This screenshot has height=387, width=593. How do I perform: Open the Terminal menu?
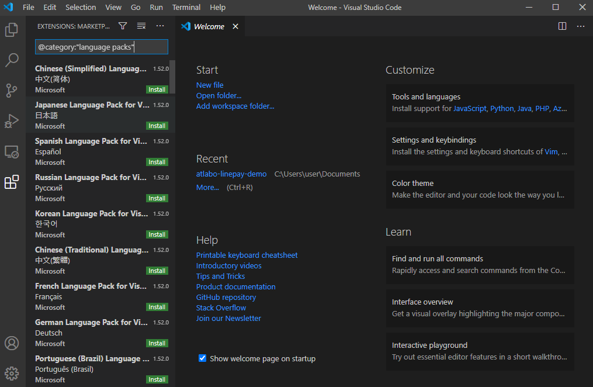pyautogui.click(x=186, y=7)
